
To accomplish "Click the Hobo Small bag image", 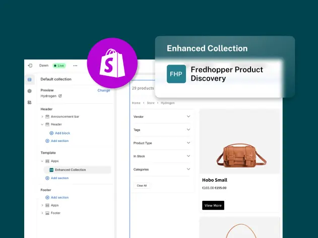I will (x=240, y=141).
